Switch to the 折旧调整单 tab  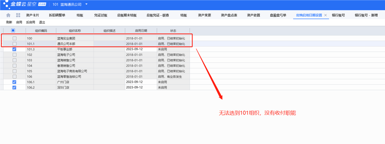click(57, 15)
